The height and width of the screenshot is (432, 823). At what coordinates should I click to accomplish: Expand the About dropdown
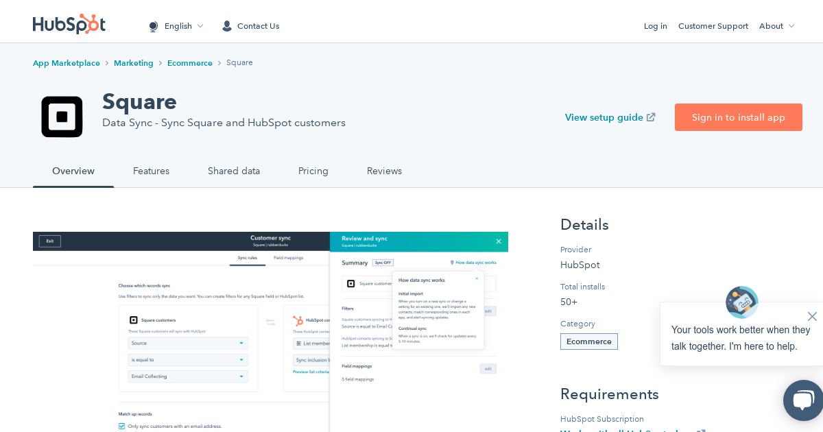[x=776, y=26]
